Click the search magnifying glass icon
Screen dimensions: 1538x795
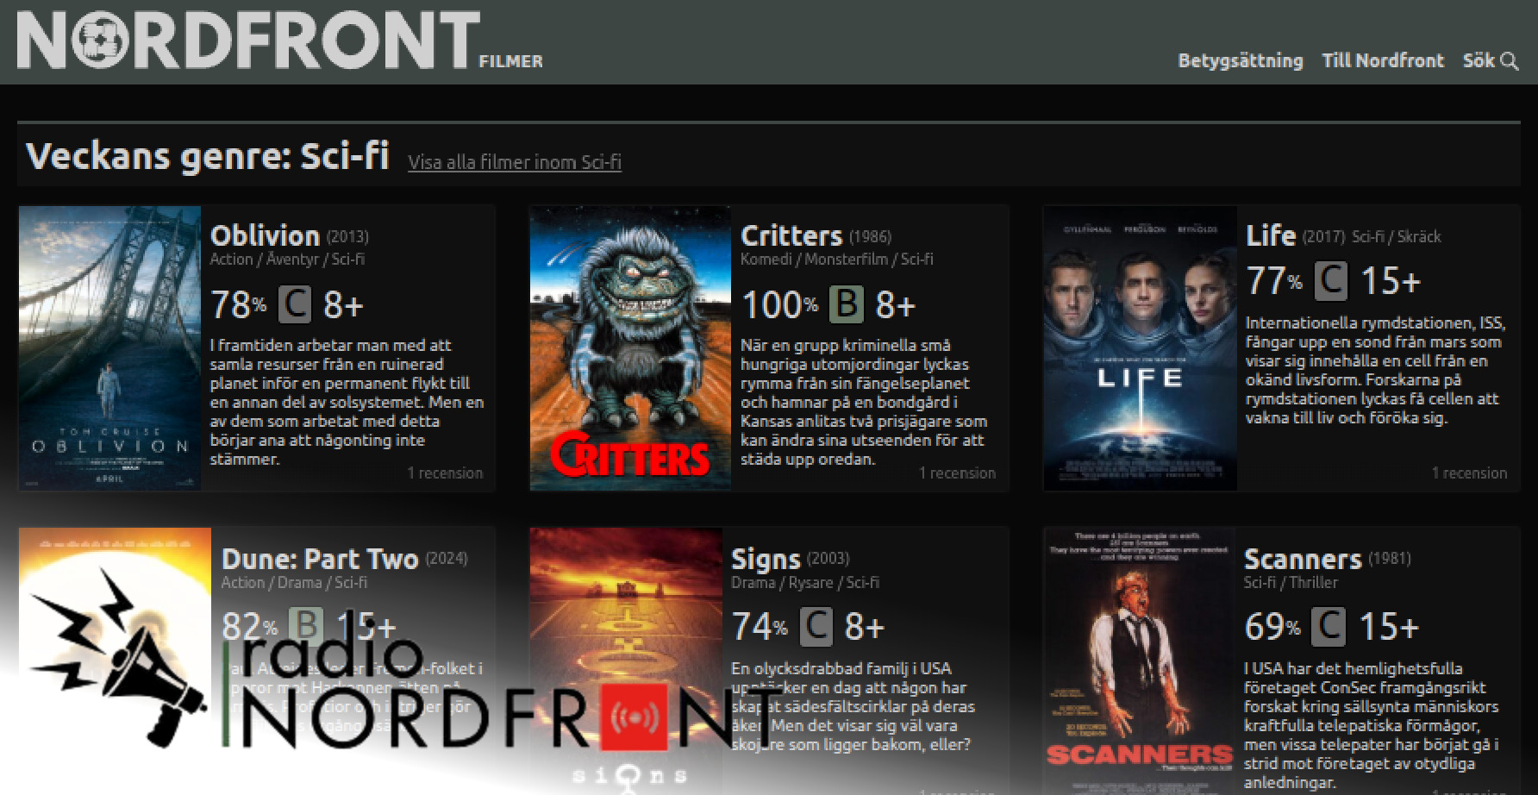coord(1510,61)
